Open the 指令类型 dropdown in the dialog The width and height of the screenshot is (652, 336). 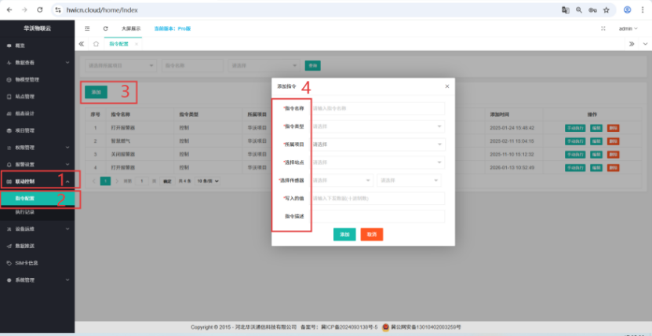[378, 126]
